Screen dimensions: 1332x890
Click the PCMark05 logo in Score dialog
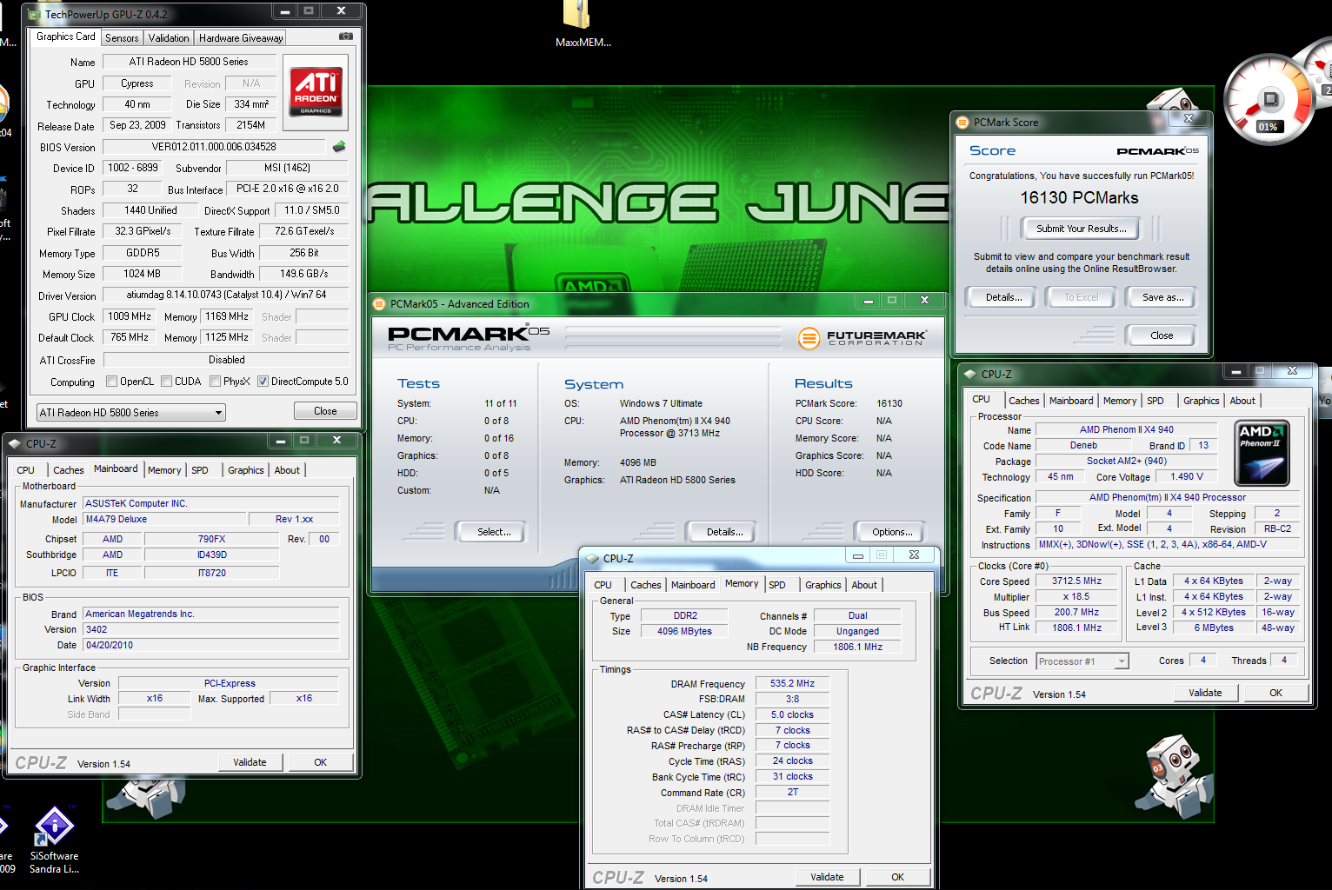pyautogui.click(x=1157, y=151)
